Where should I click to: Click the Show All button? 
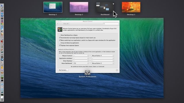click(66, 24)
